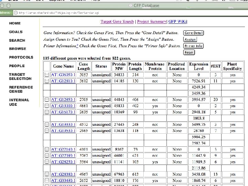
Task: Click the Assign button
Action: click(x=190, y=39)
